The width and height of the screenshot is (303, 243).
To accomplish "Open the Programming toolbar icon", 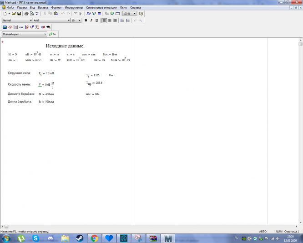I will coord(37,27).
